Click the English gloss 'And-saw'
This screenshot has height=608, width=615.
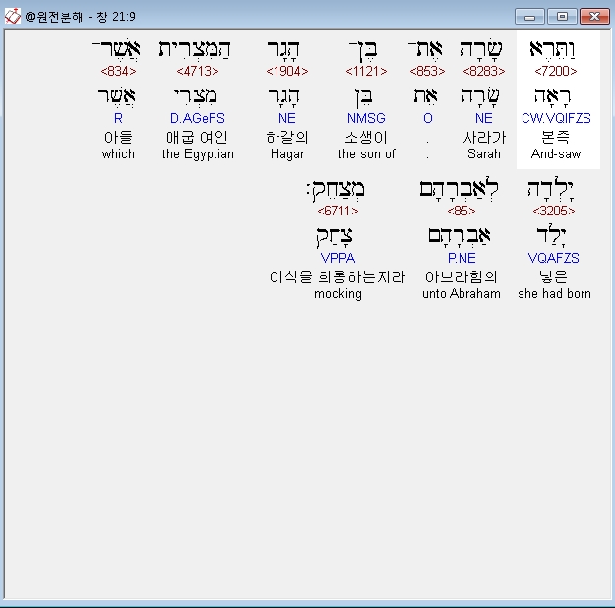pyautogui.click(x=556, y=153)
